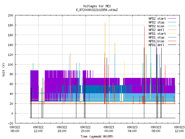
Task: Click the y-axis tick value 120
Action: (10, 55)
